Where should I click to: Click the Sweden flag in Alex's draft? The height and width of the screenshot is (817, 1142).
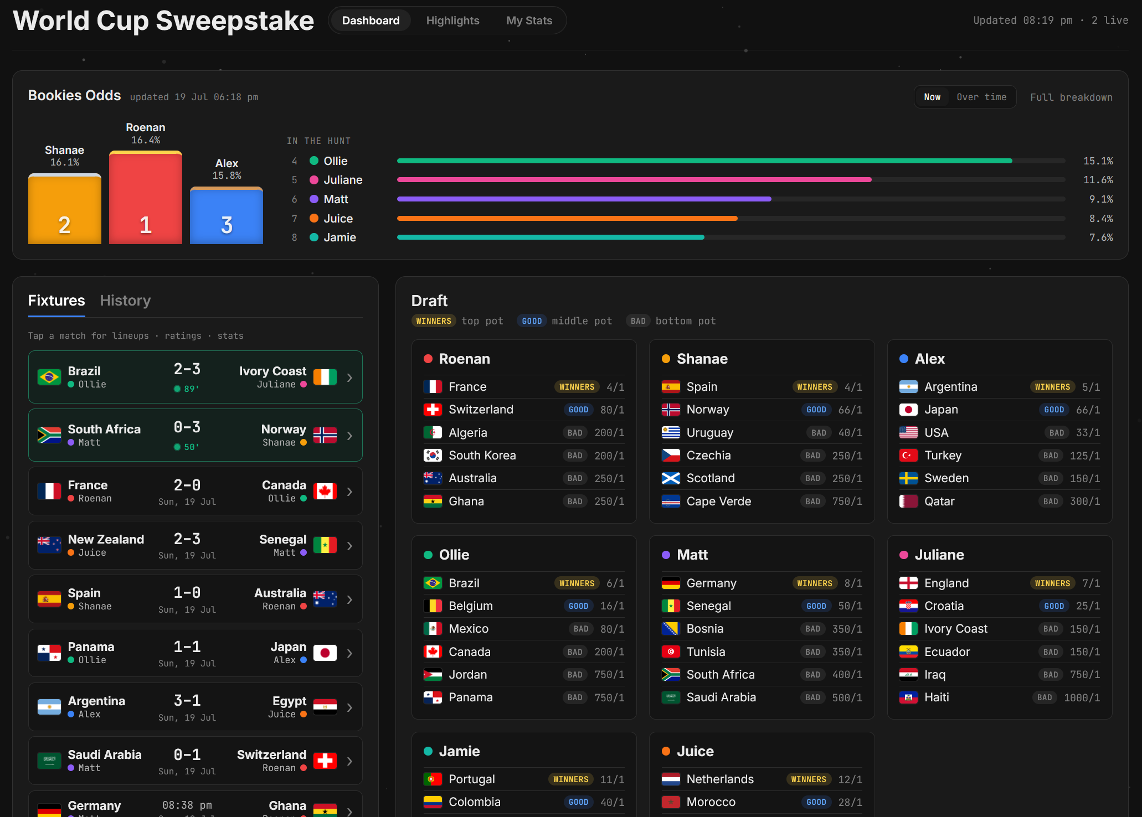click(x=909, y=478)
